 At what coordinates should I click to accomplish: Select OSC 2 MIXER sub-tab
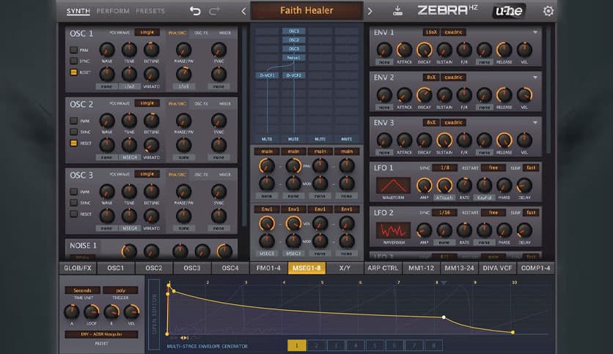click(x=225, y=104)
